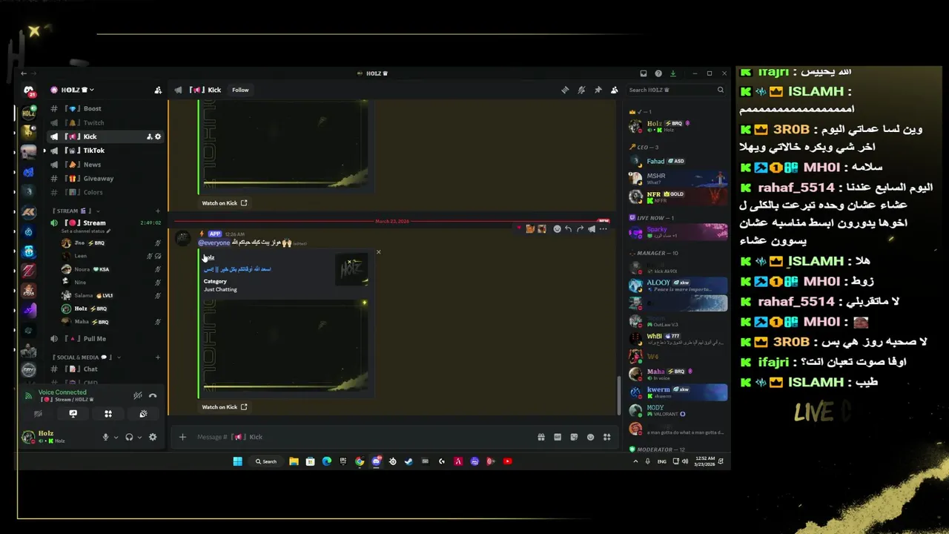
Task: Open the News channel
Action: pos(105,165)
